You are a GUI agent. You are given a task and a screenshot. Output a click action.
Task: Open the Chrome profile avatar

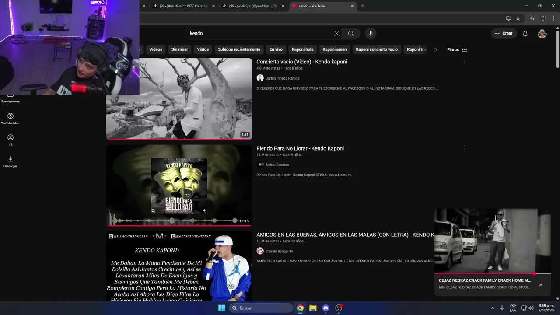[543, 18]
